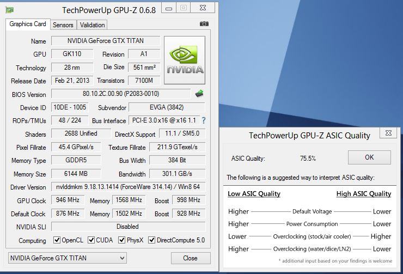This screenshot has width=403, height=274.
Task: Close the ASIC Quality dialog with X
Action: click(389, 133)
